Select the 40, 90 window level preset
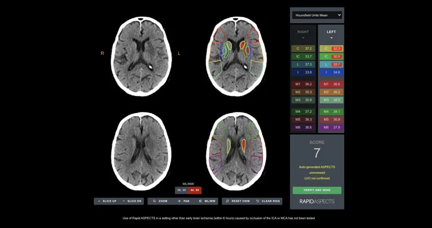The width and height of the screenshot is (432, 228). (195, 190)
